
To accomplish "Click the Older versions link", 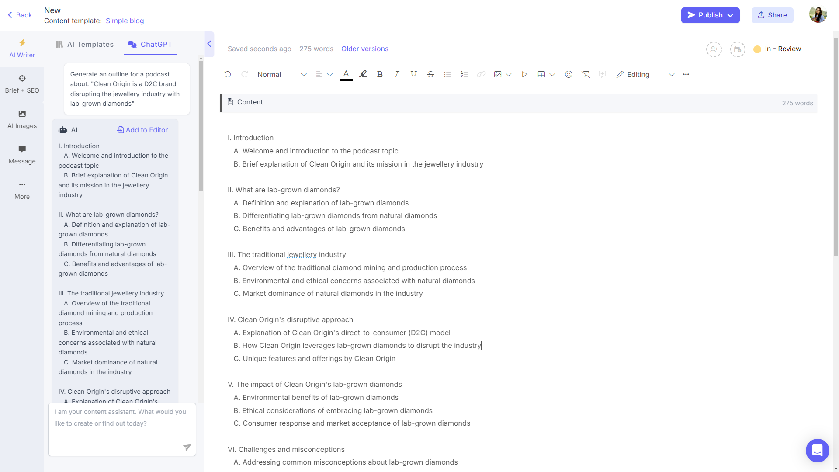I will click(365, 49).
